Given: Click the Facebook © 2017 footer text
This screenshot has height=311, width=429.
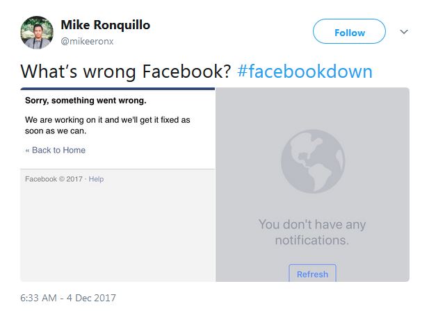Looking at the screenshot, I should (x=54, y=179).
